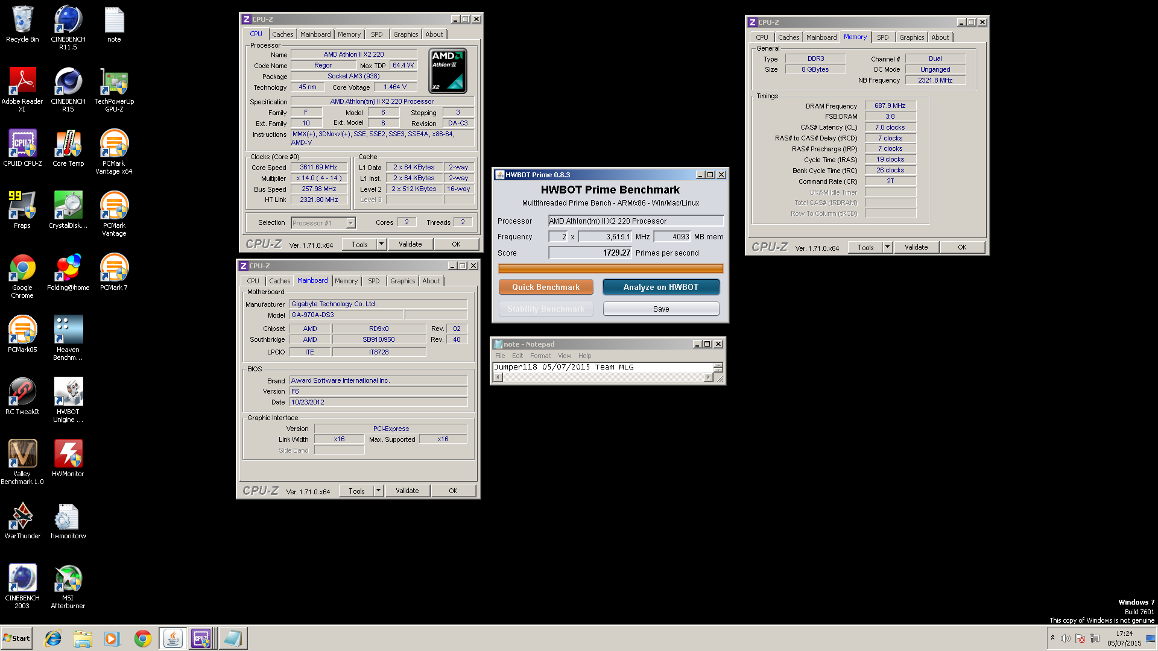Open Tools dropdown arrow in top CPU-Z window
This screenshot has width=1158, height=651.
point(381,244)
